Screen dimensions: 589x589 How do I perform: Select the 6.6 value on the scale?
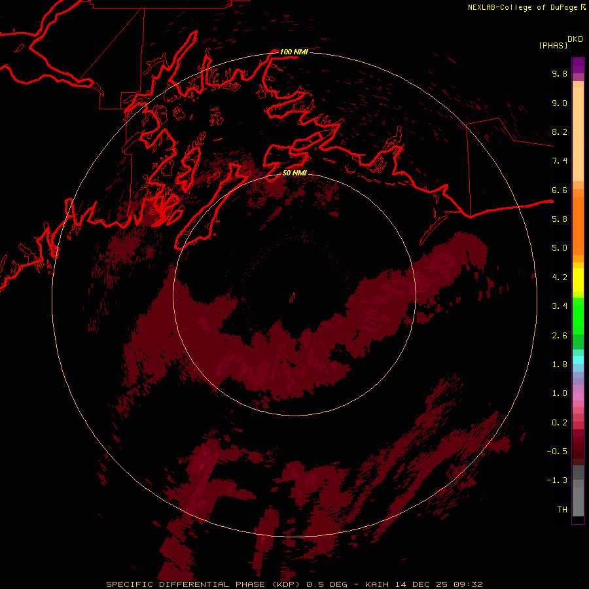pyautogui.click(x=560, y=190)
